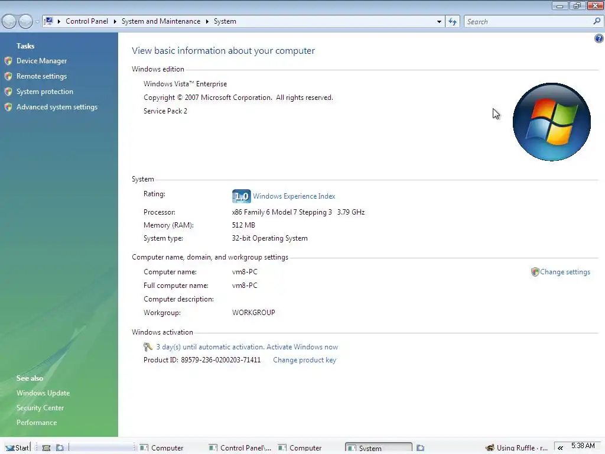605x454 pixels.
Task: Open Remote settings task
Action: [41, 76]
